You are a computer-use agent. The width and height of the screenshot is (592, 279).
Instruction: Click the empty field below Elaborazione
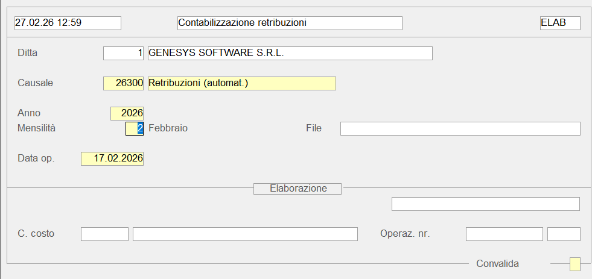(x=485, y=204)
